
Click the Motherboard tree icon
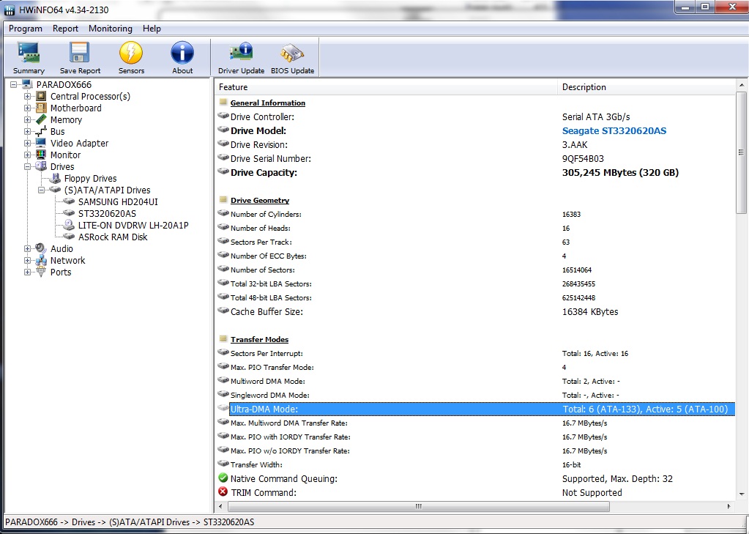(x=42, y=108)
